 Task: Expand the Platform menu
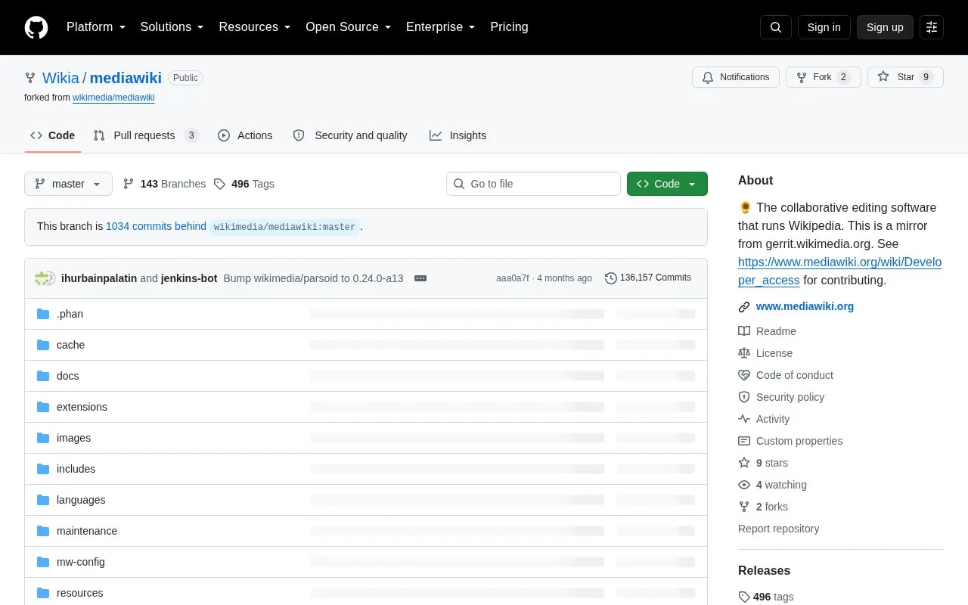point(96,27)
